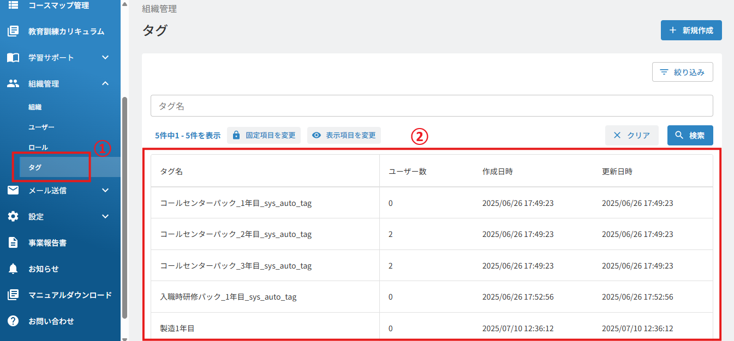734x341 pixels.
Task: Click row 入職時研修パック_1年目_sys_auto_tag
Action: pyautogui.click(x=432, y=297)
